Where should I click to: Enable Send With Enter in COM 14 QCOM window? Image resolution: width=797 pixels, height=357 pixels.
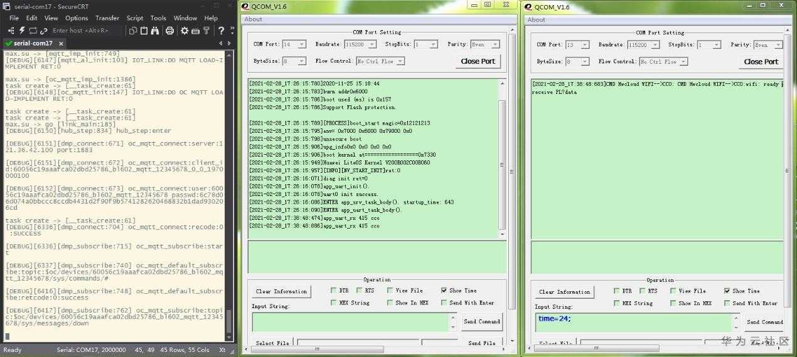[x=444, y=303]
